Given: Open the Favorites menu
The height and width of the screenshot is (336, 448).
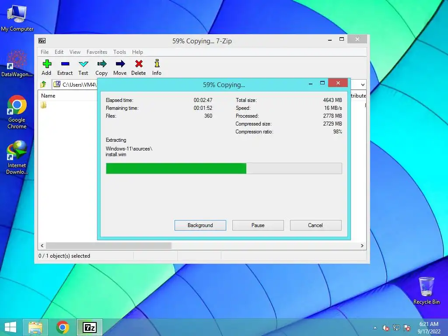Looking at the screenshot, I should point(97,52).
